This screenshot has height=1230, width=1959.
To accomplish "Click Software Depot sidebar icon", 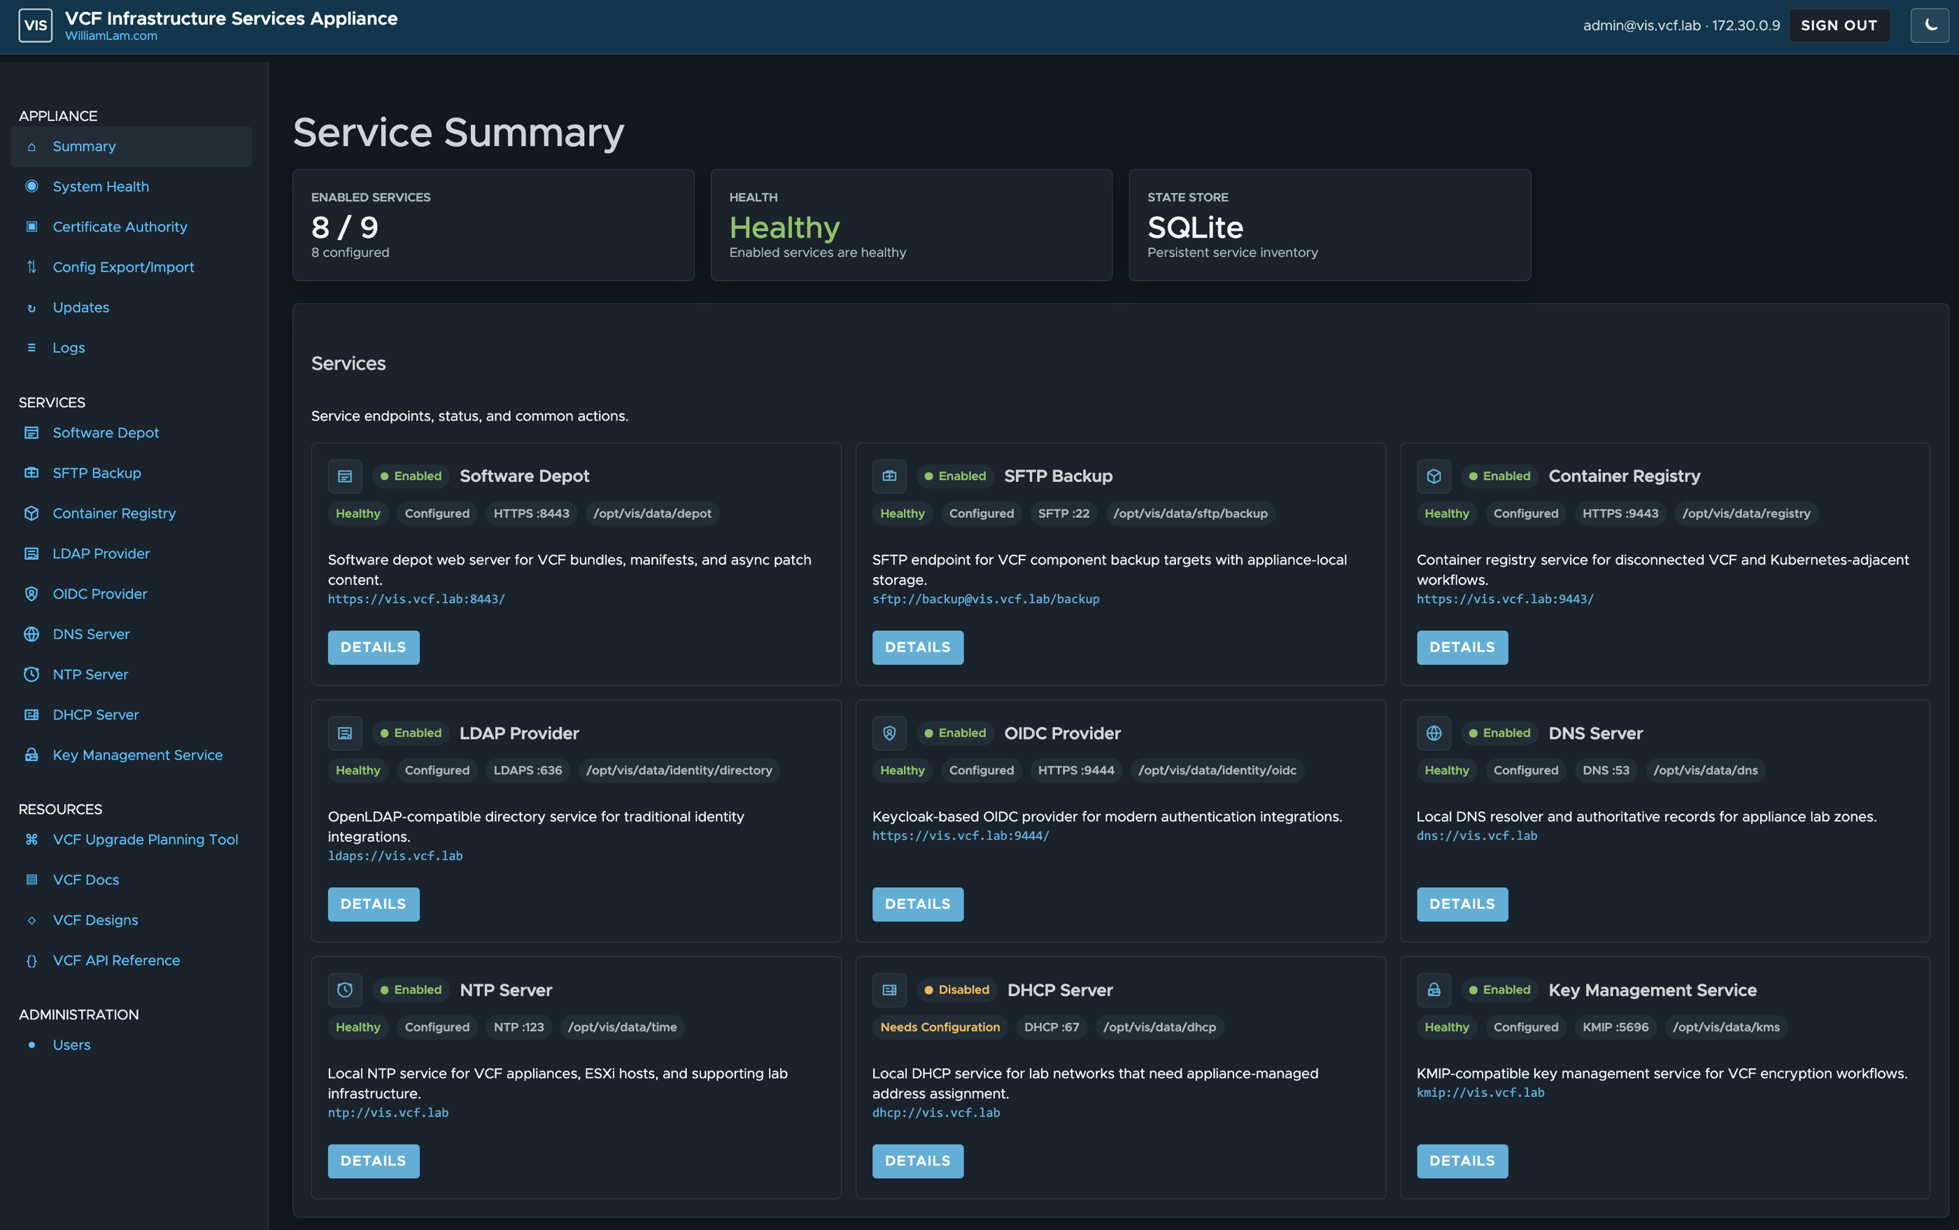I will (31, 433).
